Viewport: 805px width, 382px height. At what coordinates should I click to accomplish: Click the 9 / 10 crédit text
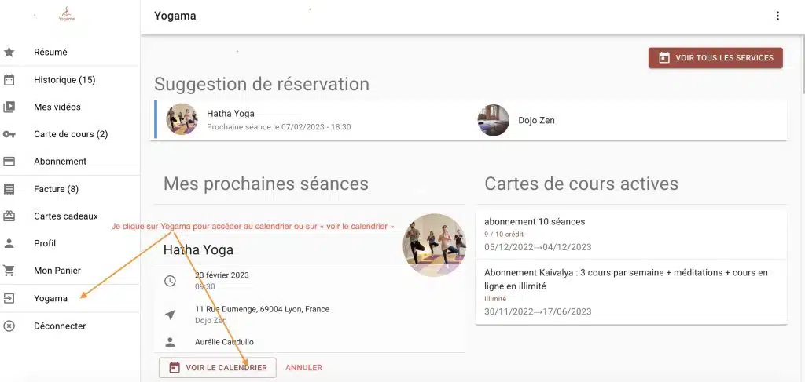pyautogui.click(x=502, y=235)
